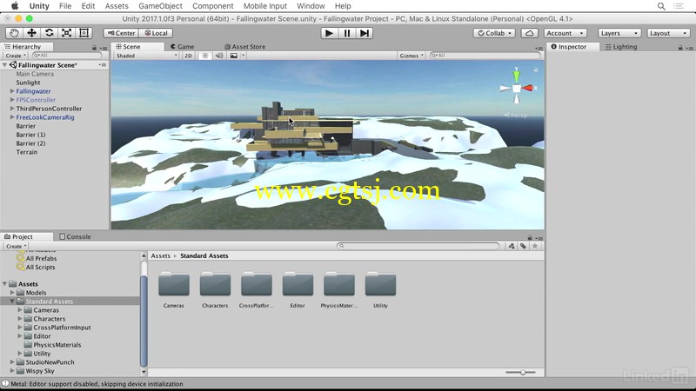
Task: Open Layout dropdown
Action: pyautogui.click(x=668, y=33)
